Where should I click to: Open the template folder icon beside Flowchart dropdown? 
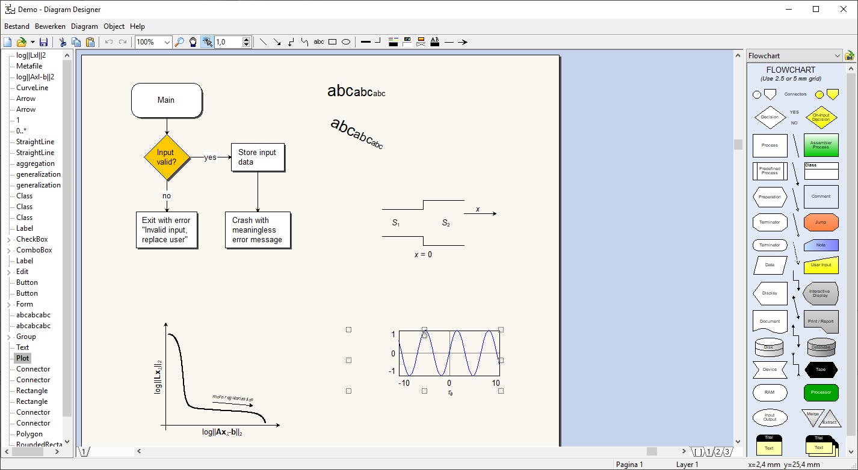tap(850, 55)
